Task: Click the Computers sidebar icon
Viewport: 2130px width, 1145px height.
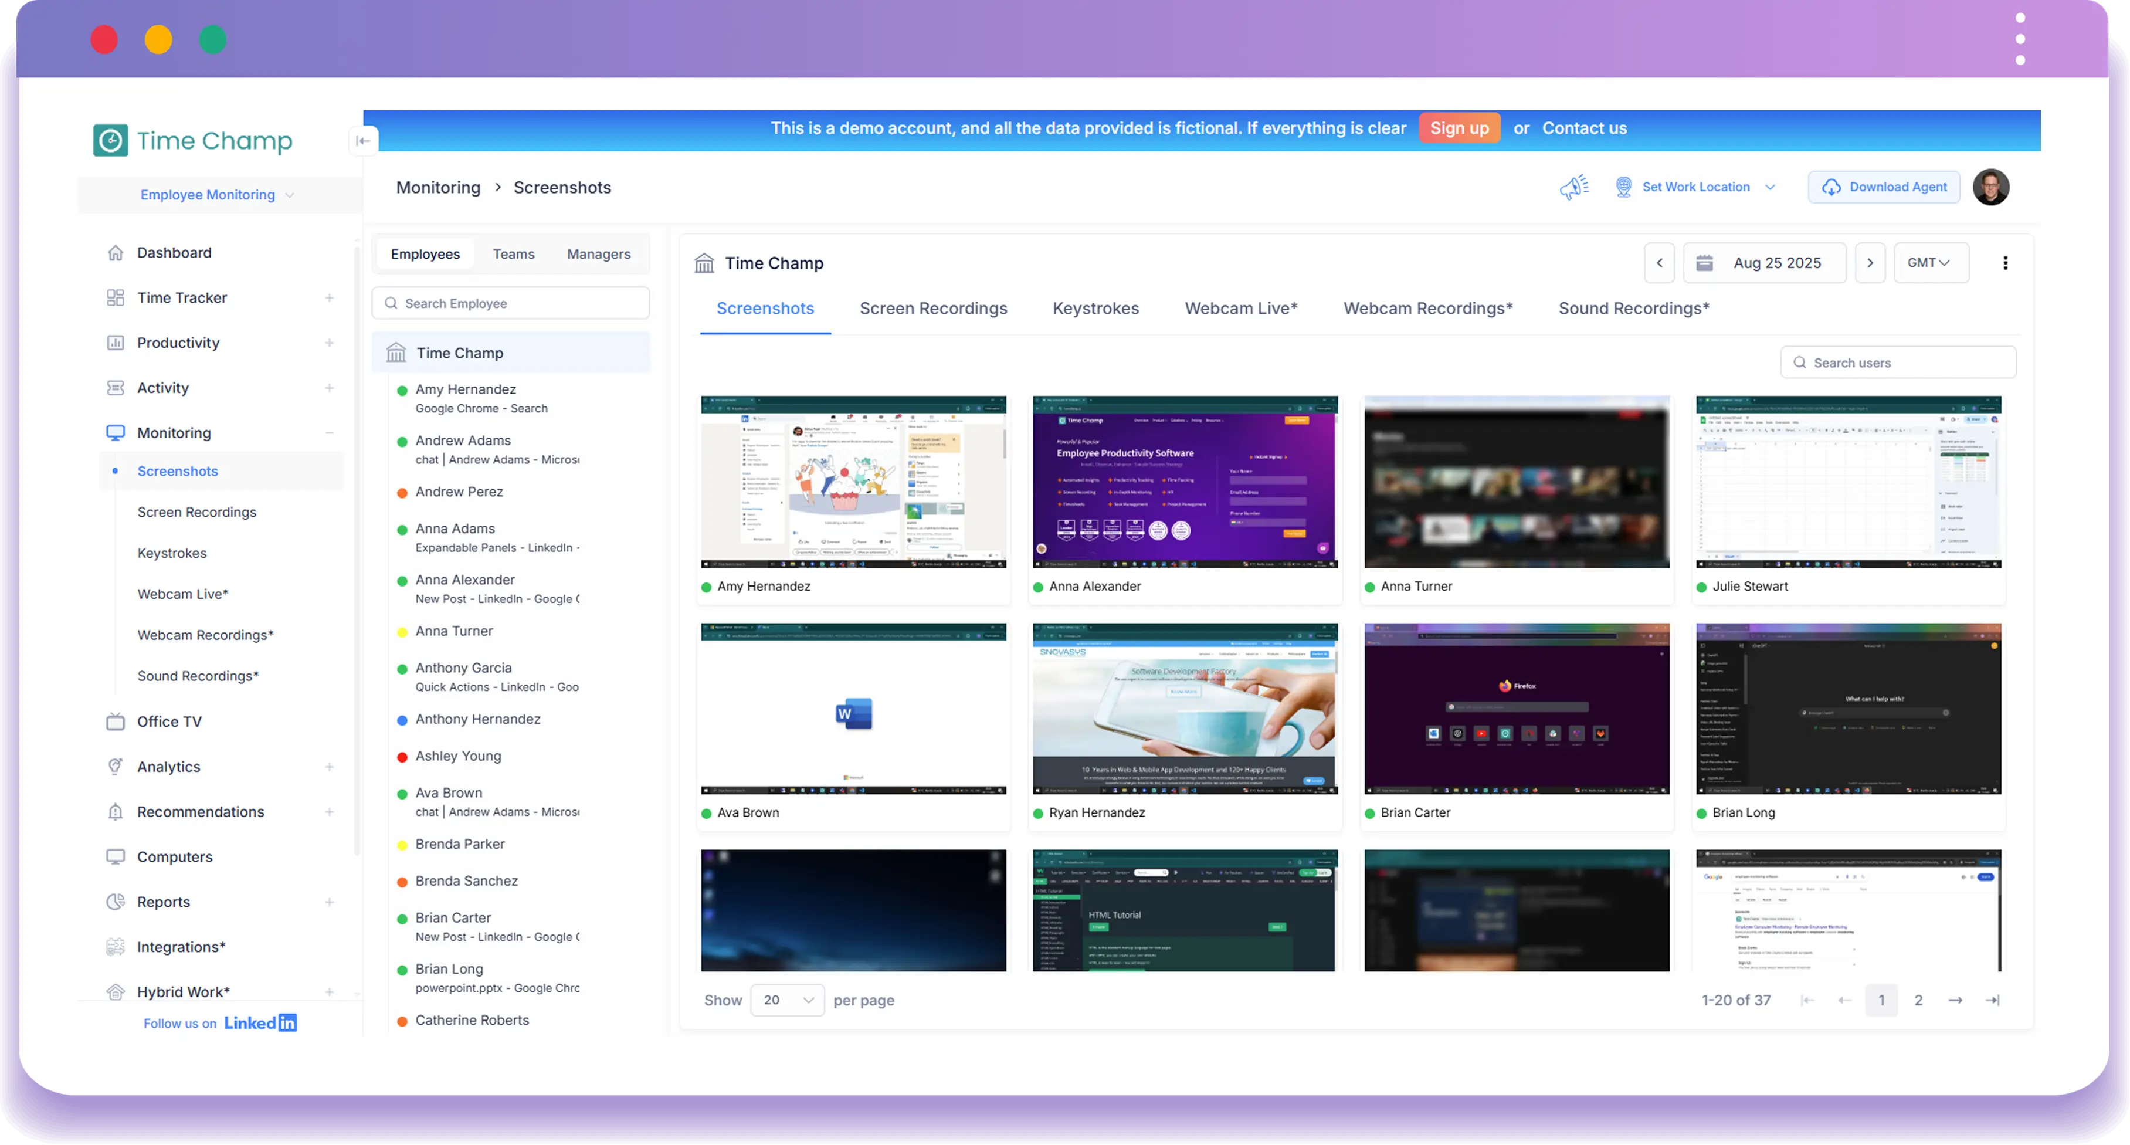Action: tap(116, 856)
